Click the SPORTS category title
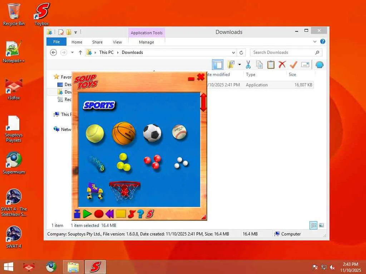 [99, 106]
